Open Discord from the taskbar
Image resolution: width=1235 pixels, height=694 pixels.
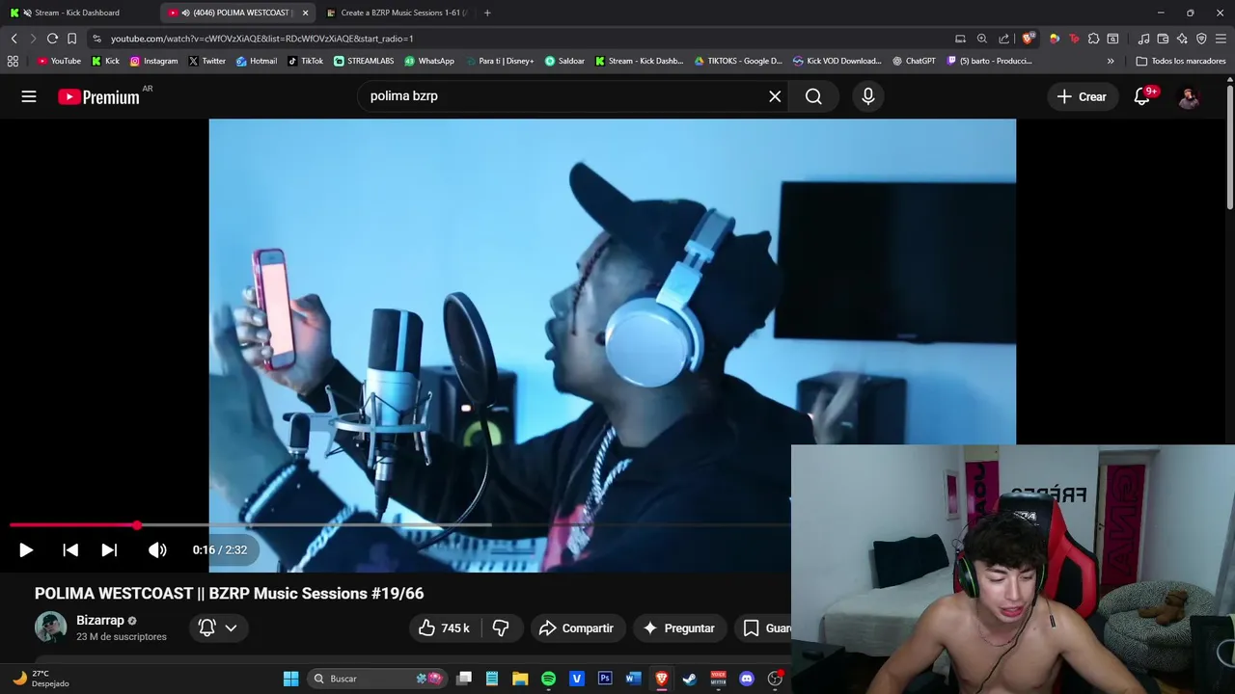(x=746, y=679)
